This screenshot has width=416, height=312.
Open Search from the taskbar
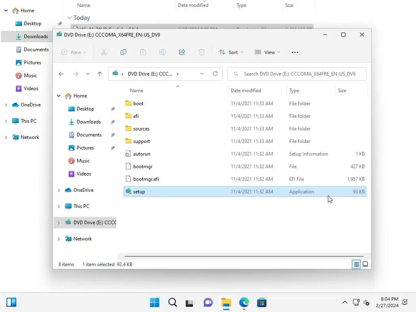172,302
